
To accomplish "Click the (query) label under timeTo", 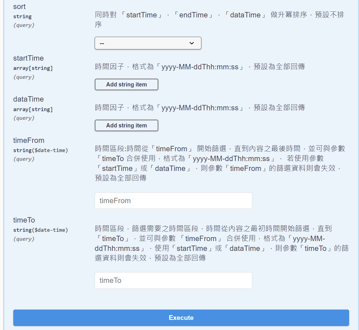I will click(x=24, y=239).
